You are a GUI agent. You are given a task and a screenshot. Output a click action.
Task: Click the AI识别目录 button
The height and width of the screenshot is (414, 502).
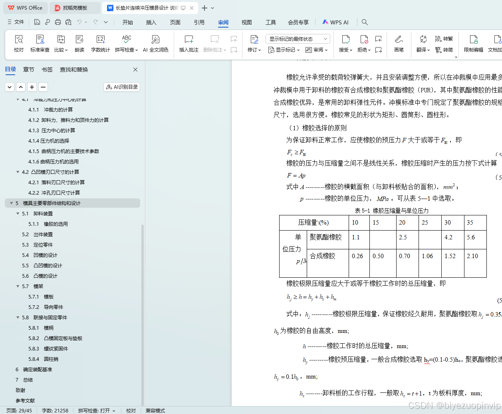[x=122, y=87]
